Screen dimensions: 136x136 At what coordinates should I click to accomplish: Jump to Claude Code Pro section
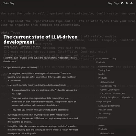pos(108,86)
